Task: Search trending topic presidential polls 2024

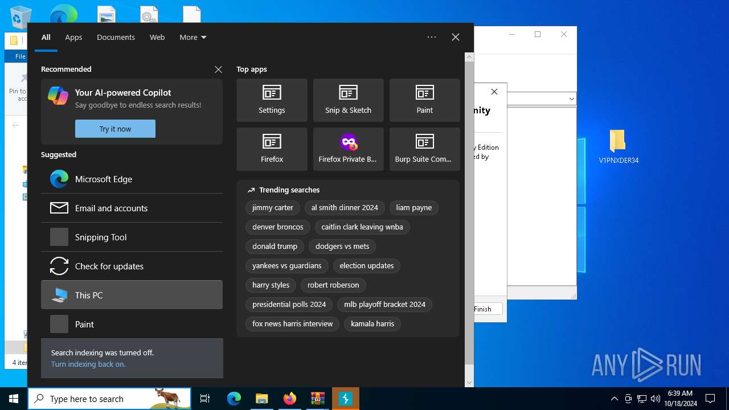Action: tap(289, 305)
